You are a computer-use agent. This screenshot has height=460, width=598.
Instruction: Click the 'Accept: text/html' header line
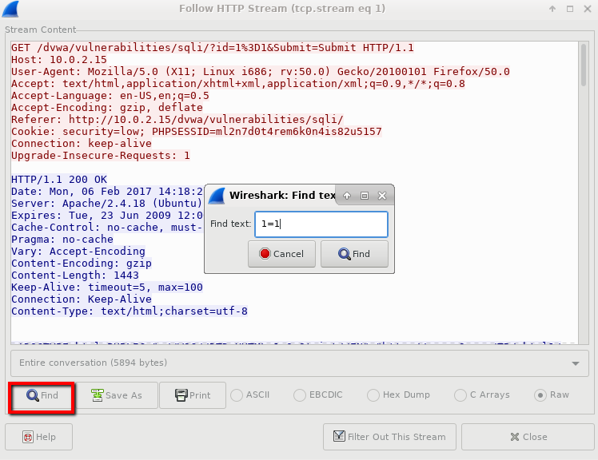click(x=238, y=84)
